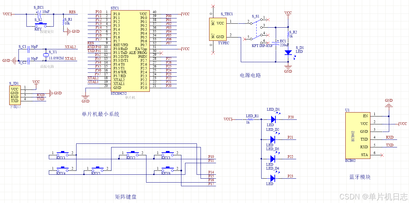Click the ALE/PROG pin label on the chip

[x=138, y=53]
